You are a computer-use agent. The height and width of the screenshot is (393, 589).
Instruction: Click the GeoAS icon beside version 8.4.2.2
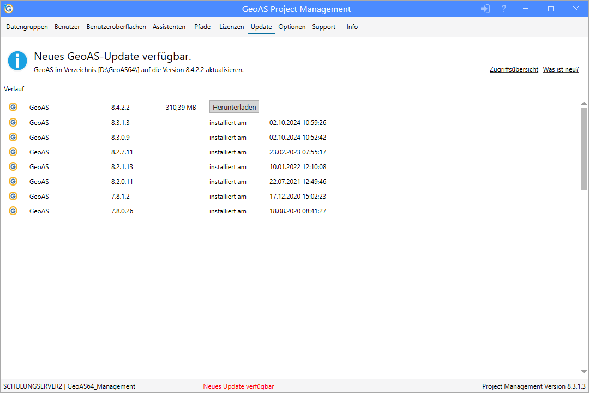pyautogui.click(x=13, y=108)
